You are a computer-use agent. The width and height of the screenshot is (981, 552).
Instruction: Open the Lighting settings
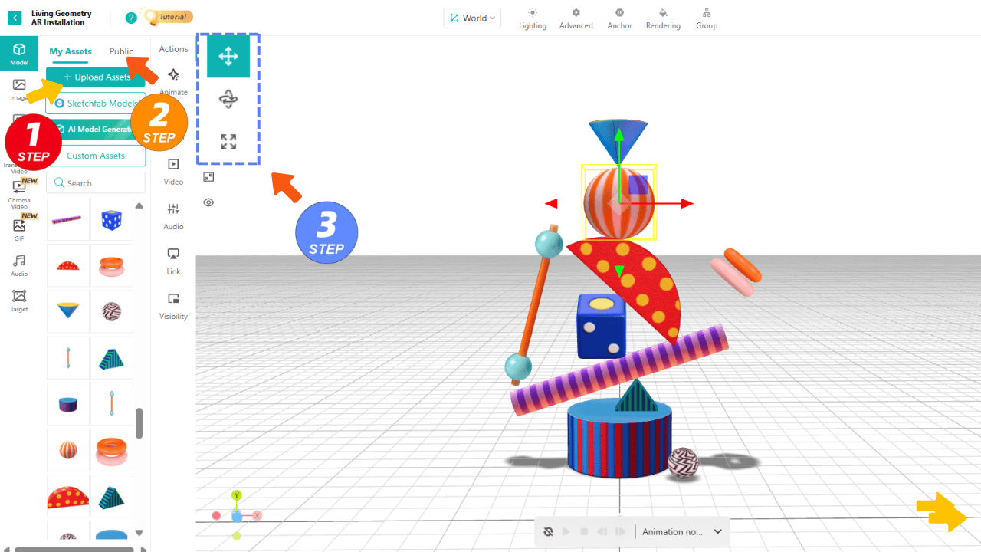[x=533, y=18]
